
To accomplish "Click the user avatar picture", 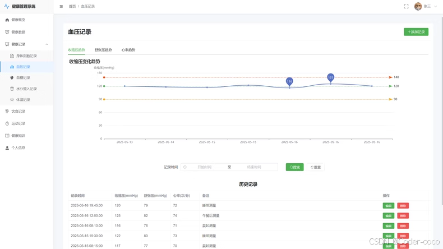I will 418,6.
